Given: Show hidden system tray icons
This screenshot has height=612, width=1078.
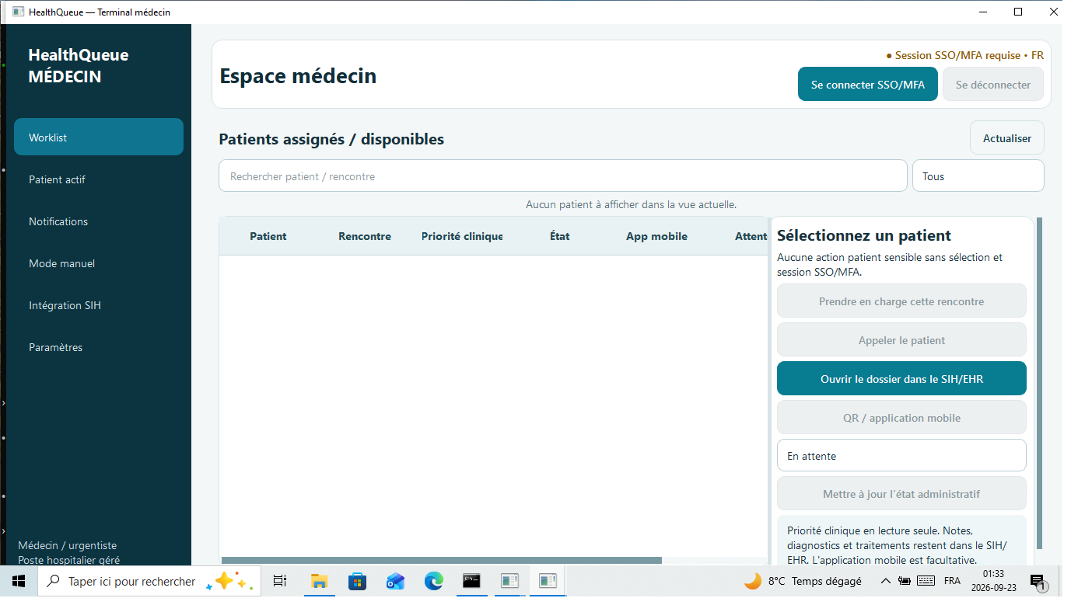Looking at the screenshot, I should (x=885, y=581).
